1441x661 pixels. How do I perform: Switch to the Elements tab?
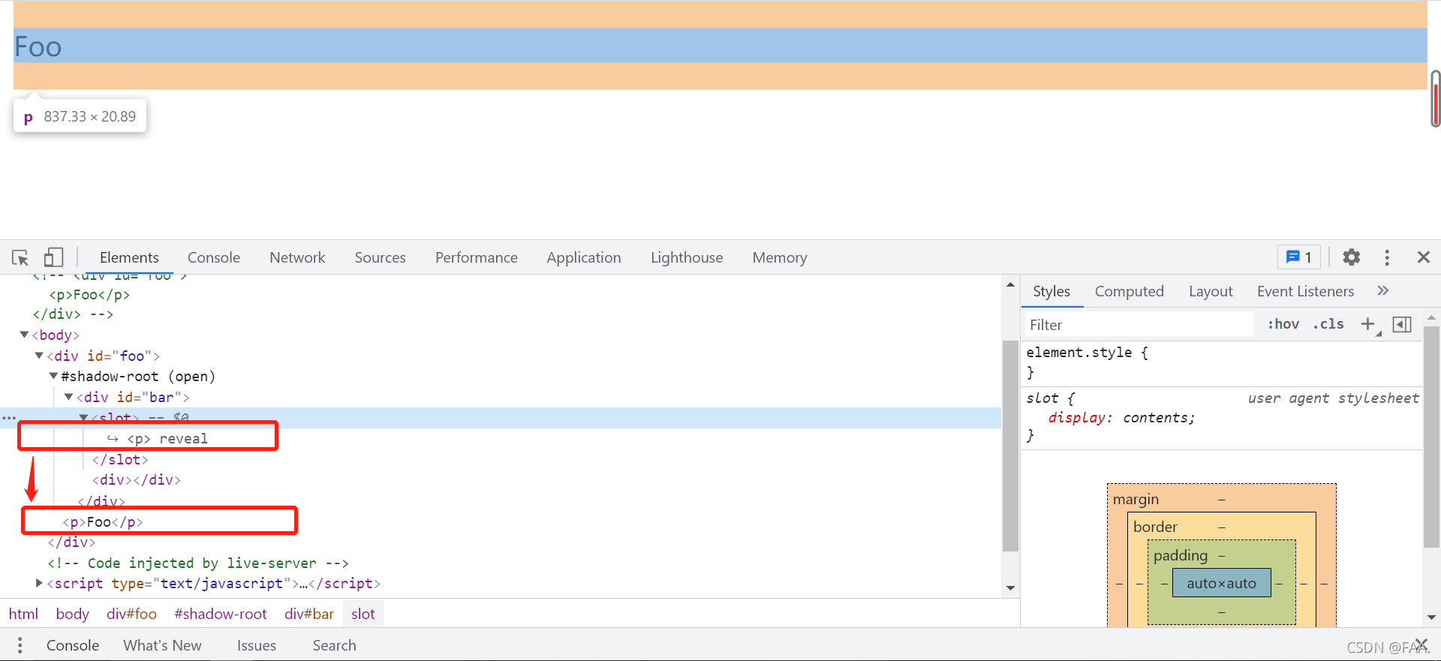(129, 257)
